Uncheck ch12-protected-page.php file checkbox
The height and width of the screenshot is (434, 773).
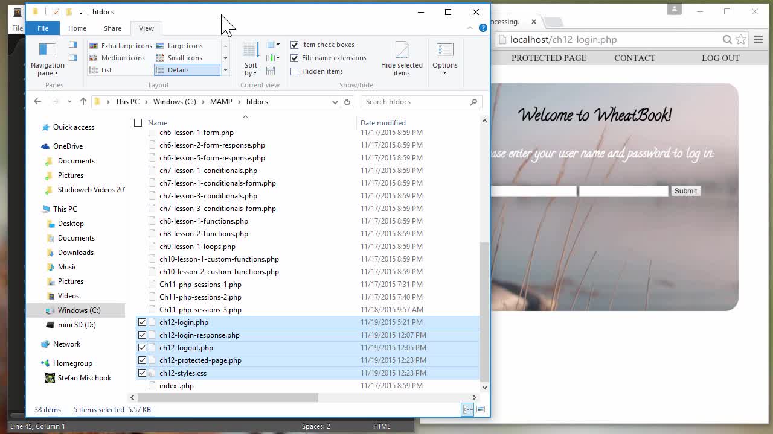click(142, 360)
